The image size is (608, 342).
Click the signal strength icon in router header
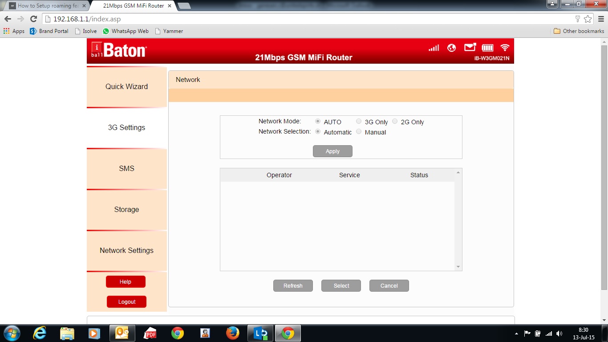click(x=434, y=48)
